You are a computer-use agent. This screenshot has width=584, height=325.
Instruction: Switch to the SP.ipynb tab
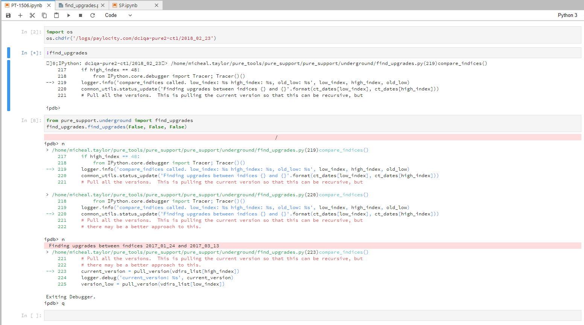tap(128, 5)
